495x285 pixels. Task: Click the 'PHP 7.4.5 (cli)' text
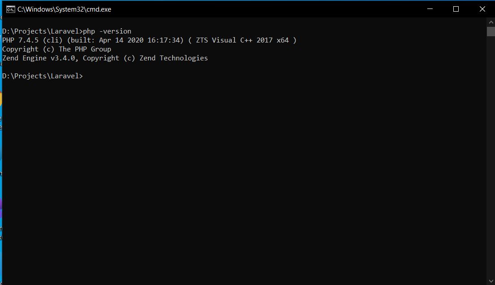click(x=33, y=40)
